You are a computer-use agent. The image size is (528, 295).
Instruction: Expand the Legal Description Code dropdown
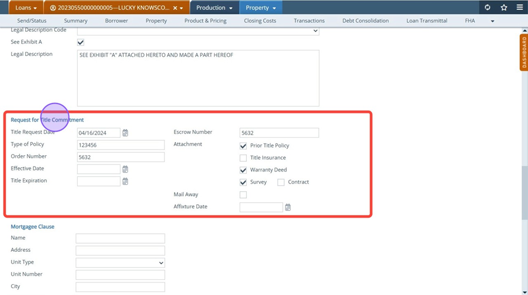(315, 31)
